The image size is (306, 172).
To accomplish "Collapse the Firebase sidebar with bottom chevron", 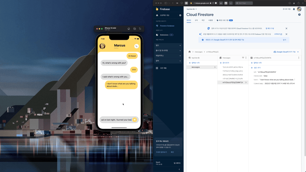I will pyautogui.click(x=179, y=169).
